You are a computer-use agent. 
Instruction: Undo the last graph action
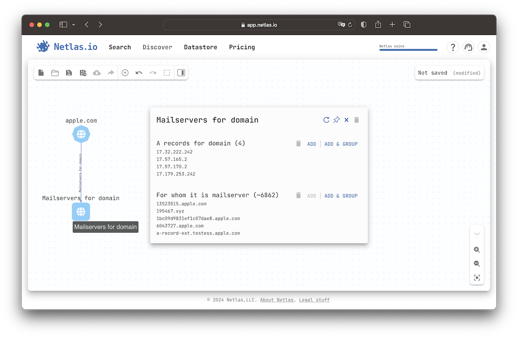pyautogui.click(x=139, y=73)
